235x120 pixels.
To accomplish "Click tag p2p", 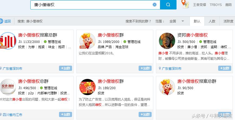I will pos(31,93).
